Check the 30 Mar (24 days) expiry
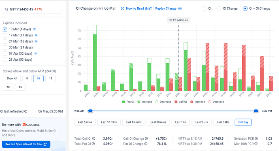This screenshot has width=279, height=151. click(x=5, y=47)
